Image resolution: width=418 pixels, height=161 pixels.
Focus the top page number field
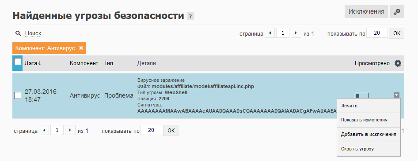click(283, 33)
